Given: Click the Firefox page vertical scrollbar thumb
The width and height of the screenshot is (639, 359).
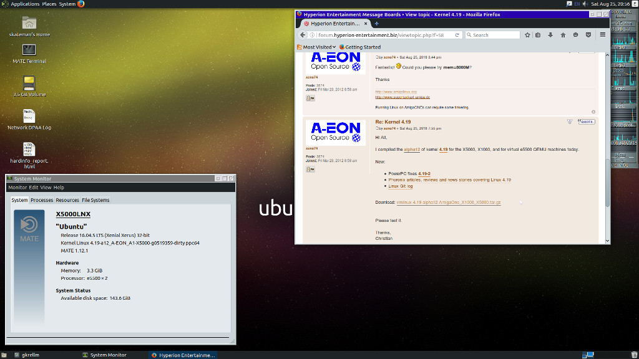Looking at the screenshot, I should [x=608, y=183].
